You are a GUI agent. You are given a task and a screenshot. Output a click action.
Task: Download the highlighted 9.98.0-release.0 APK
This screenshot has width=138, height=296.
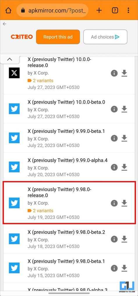click(124, 203)
